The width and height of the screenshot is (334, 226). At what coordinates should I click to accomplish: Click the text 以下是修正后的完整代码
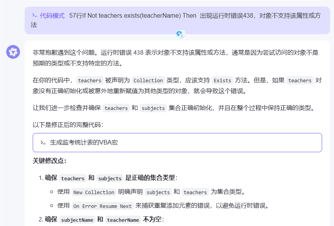[68, 125]
